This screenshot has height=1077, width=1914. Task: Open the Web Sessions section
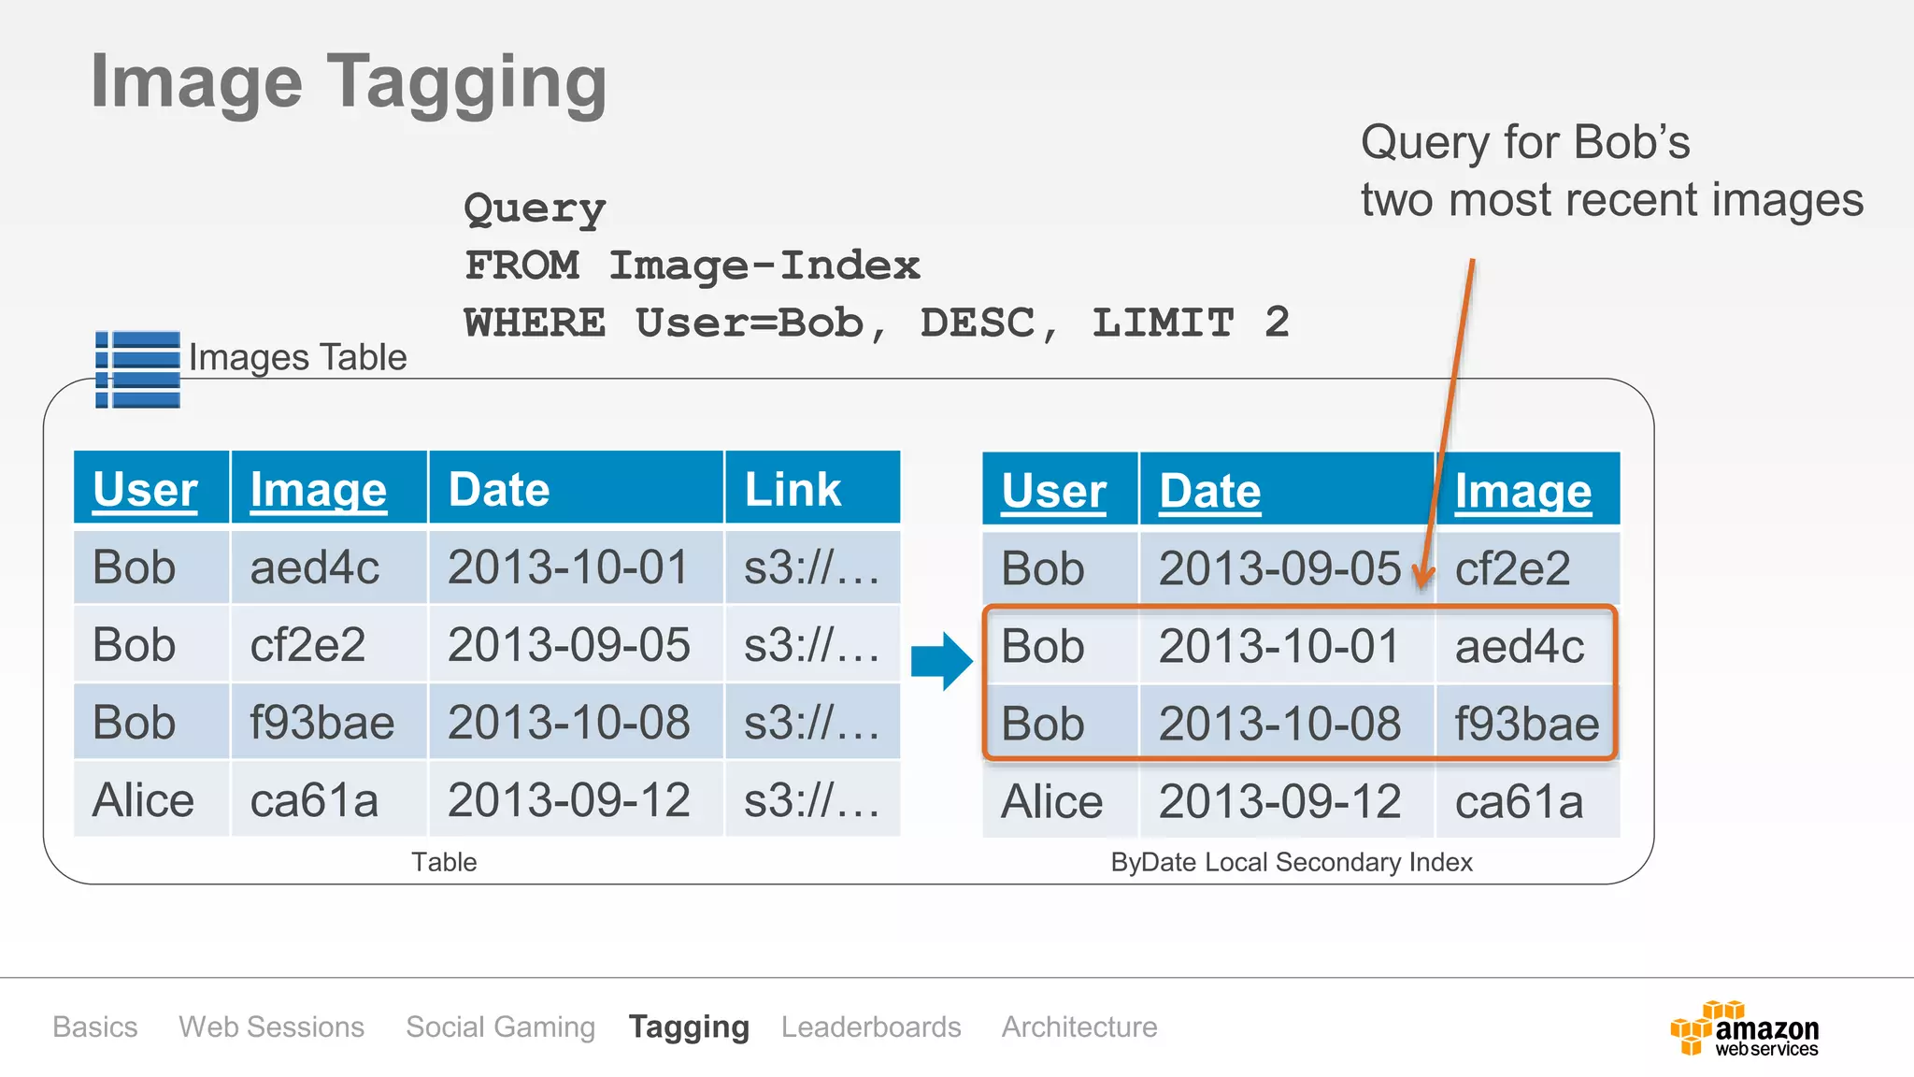point(271,1027)
